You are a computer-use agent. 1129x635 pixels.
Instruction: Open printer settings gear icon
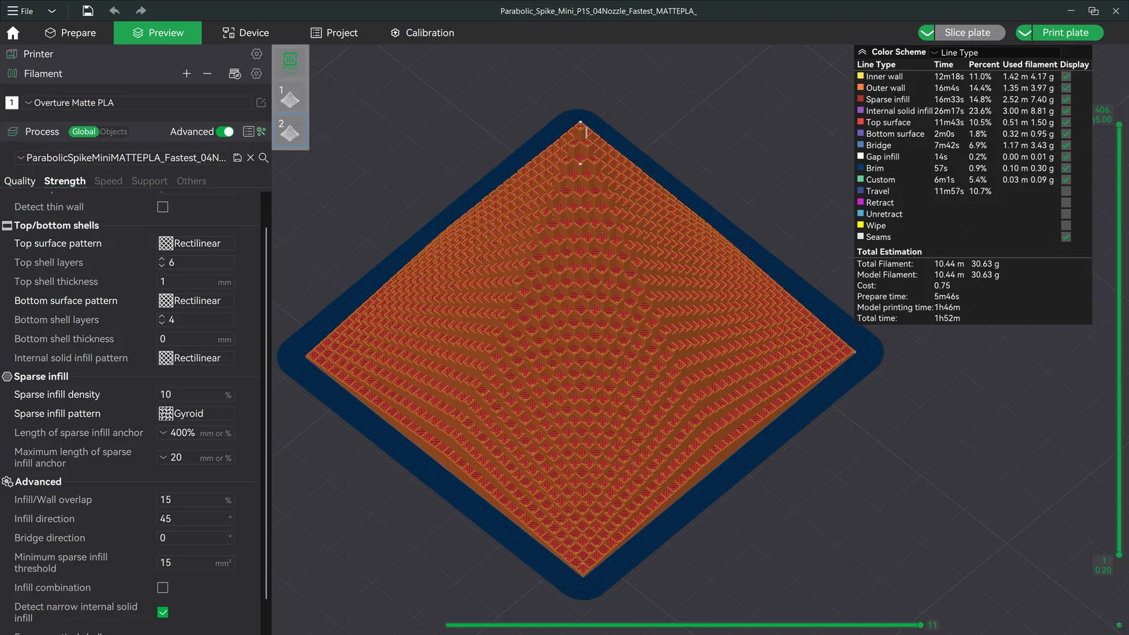pyautogui.click(x=256, y=54)
